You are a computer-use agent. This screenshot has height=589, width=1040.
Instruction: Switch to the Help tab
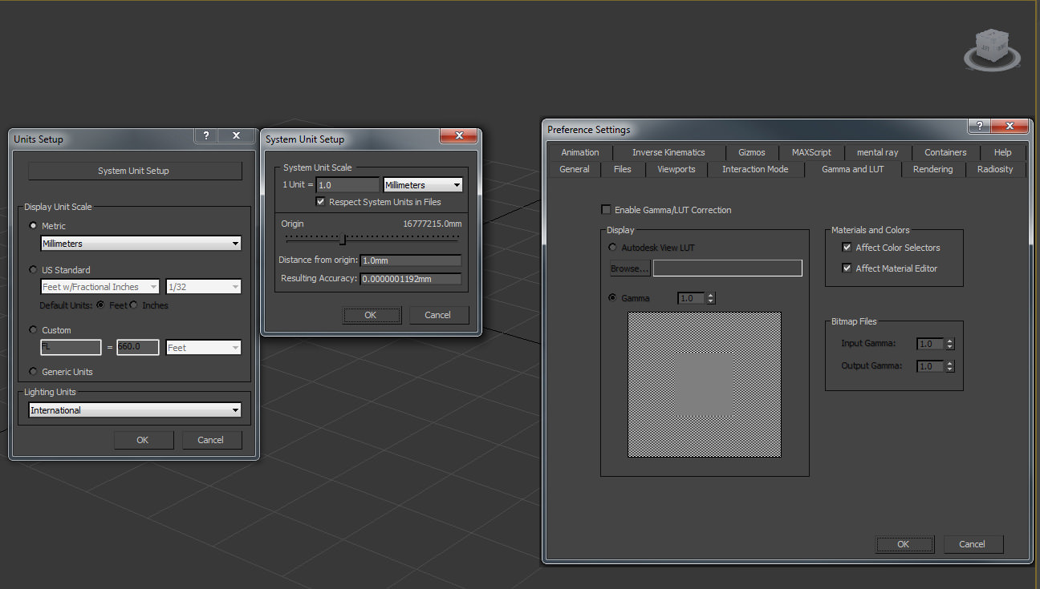tap(1003, 152)
